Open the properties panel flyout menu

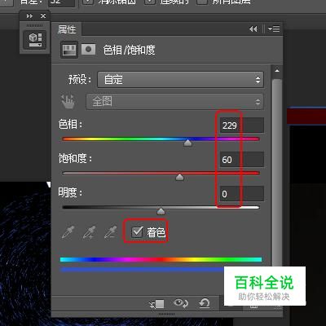[x=274, y=29]
